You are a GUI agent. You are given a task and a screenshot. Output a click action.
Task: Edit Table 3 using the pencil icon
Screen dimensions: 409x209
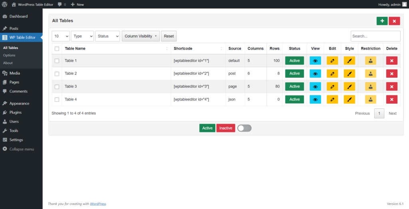point(332,87)
